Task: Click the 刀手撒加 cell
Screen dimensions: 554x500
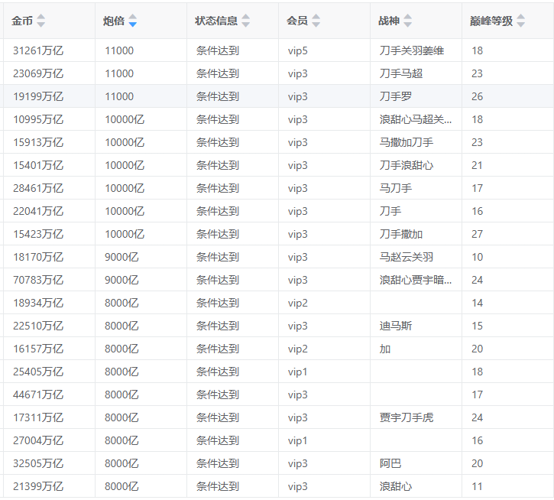Action: [x=400, y=234]
